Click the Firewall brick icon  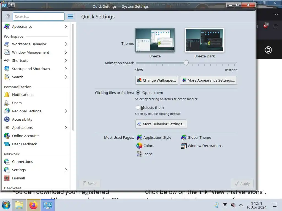(x=7, y=178)
